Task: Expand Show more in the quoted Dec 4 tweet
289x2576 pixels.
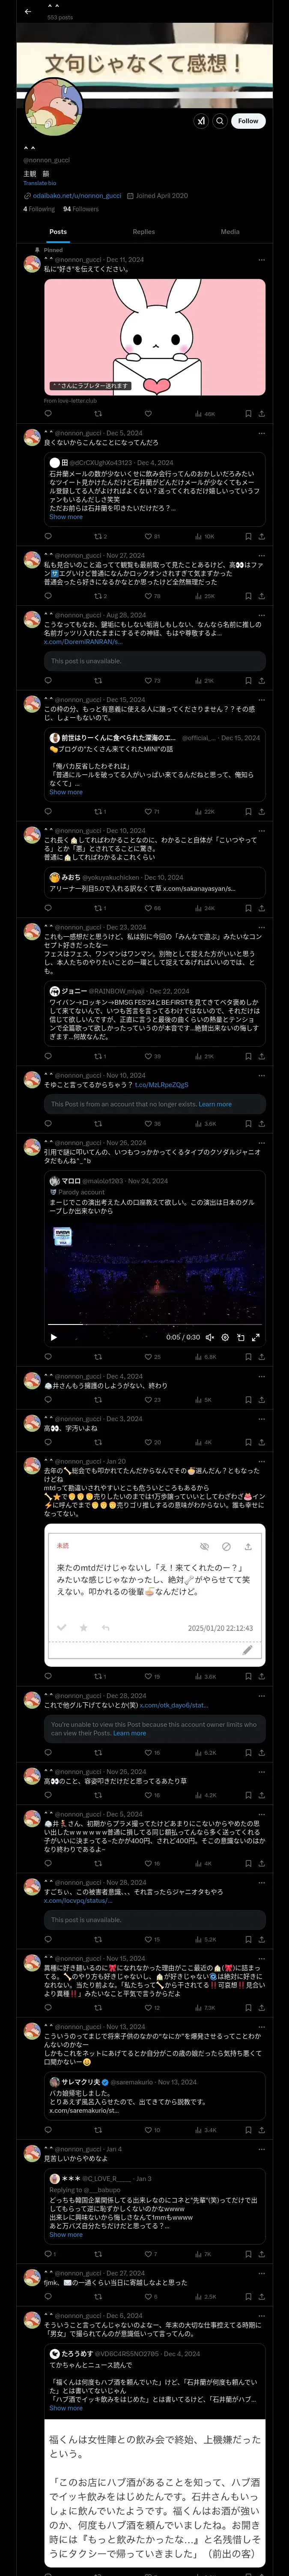Action: [66, 517]
